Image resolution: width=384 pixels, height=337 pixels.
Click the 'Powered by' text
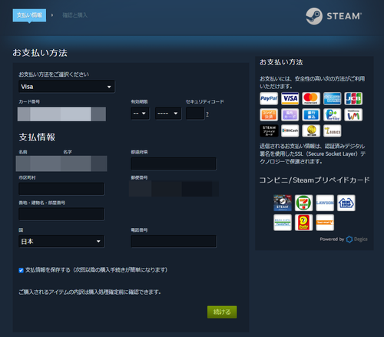coord(332,240)
